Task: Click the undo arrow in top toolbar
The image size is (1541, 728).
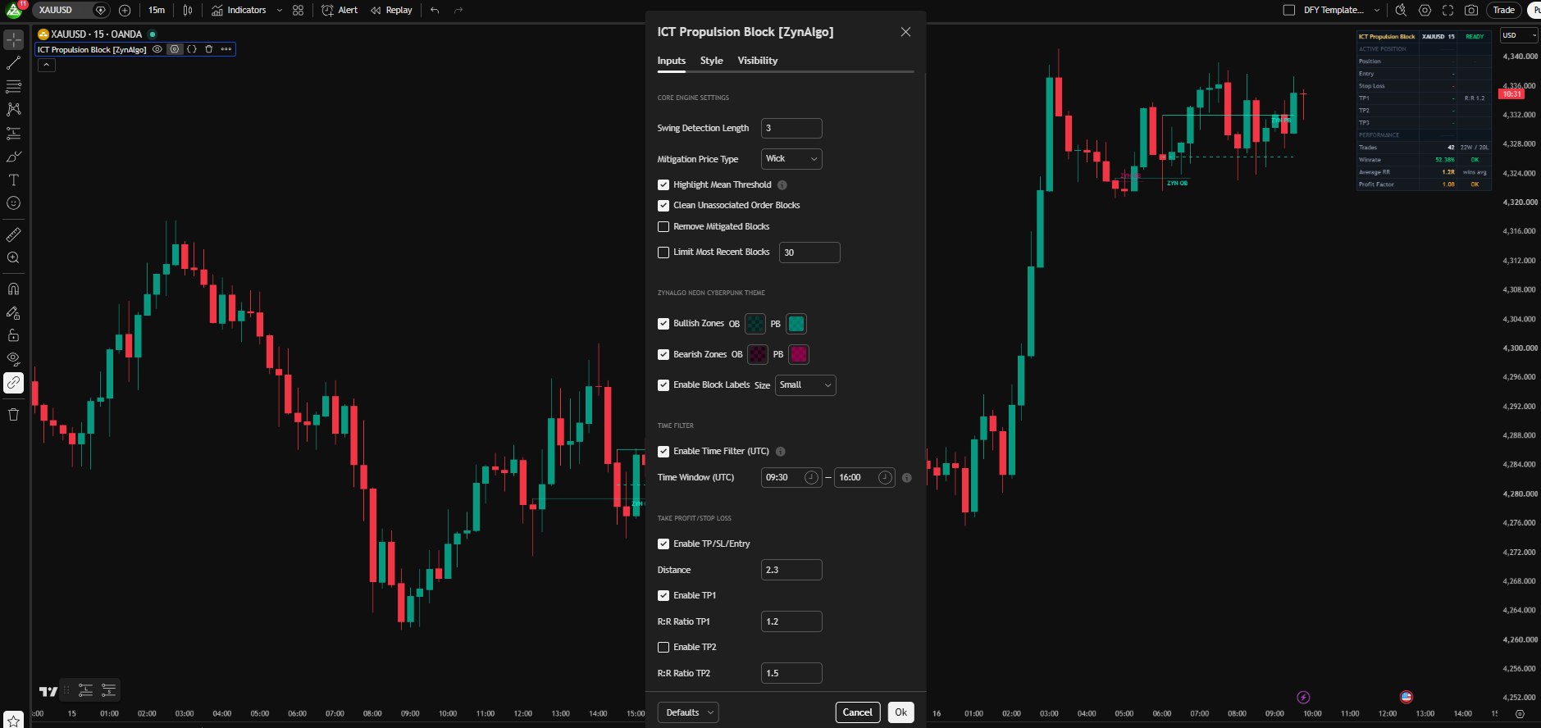Action: [435, 10]
